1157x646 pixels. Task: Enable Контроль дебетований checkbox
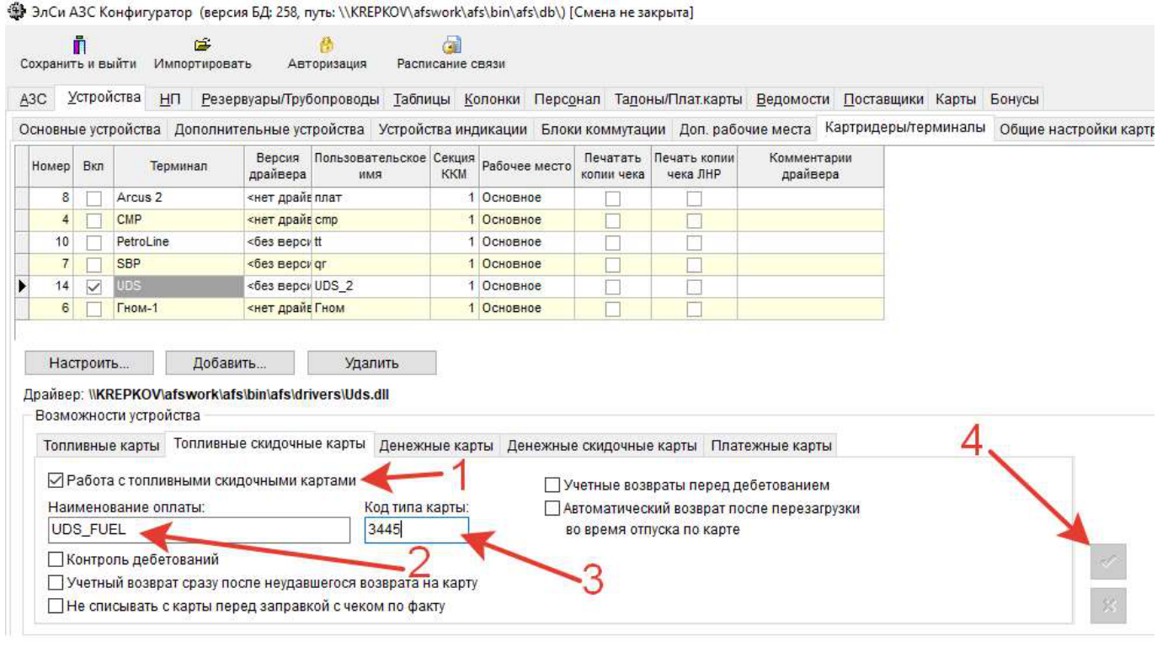point(56,559)
